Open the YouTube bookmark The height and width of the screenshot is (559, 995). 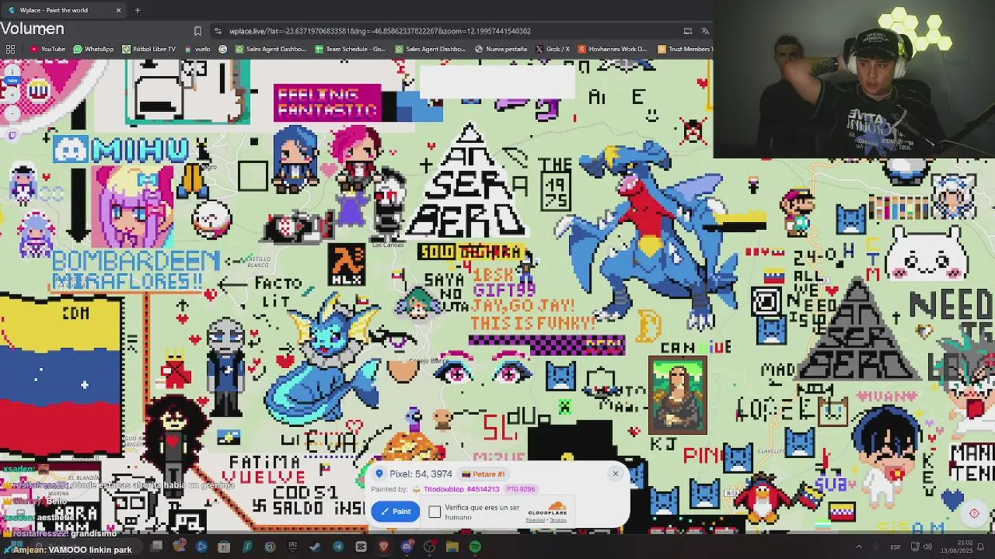click(48, 49)
